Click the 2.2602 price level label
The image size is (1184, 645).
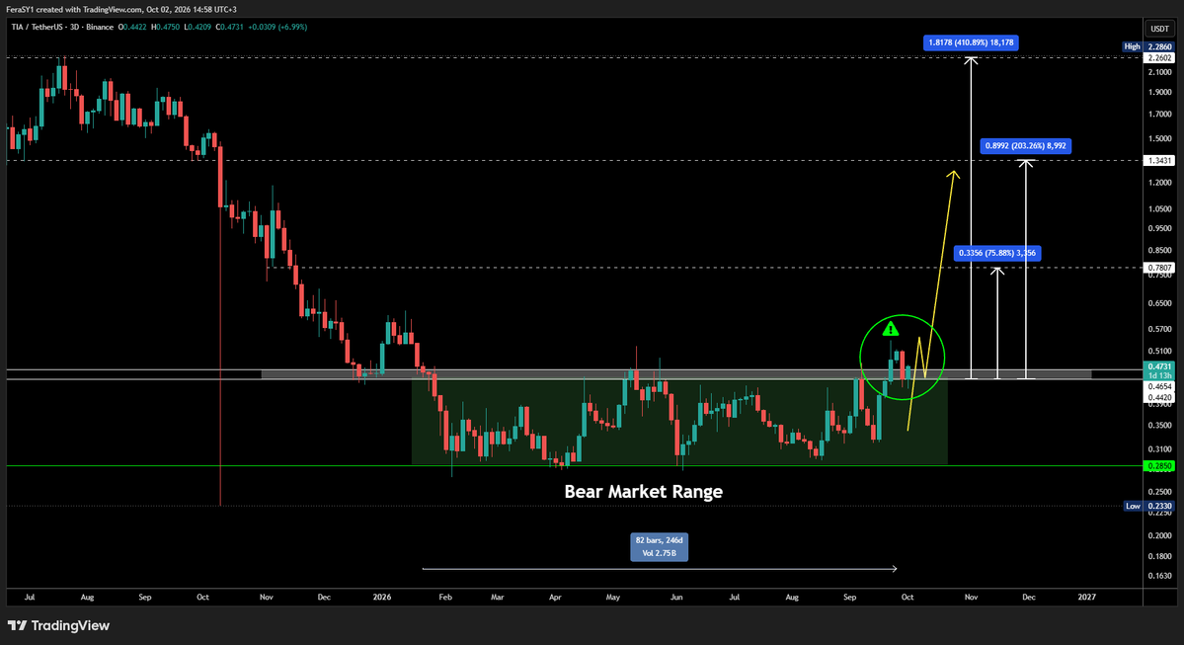tap(1159, 57)
